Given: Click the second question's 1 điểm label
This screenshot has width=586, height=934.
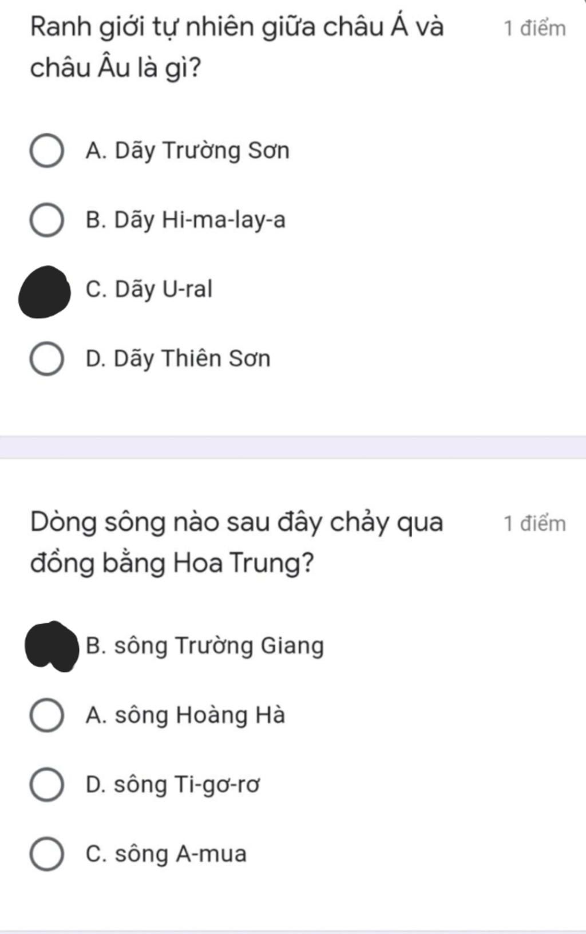Looking at the screenshot, I should (x=534, y=523).
